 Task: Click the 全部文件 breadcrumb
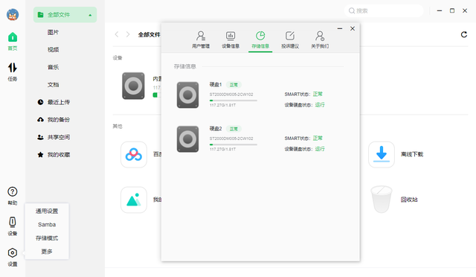click(149, 35)
